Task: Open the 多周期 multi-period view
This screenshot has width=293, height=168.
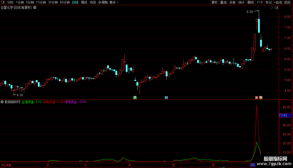Action: [103, 2]
